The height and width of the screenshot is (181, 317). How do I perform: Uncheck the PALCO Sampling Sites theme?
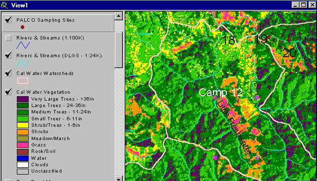click(x=8, y=20)
